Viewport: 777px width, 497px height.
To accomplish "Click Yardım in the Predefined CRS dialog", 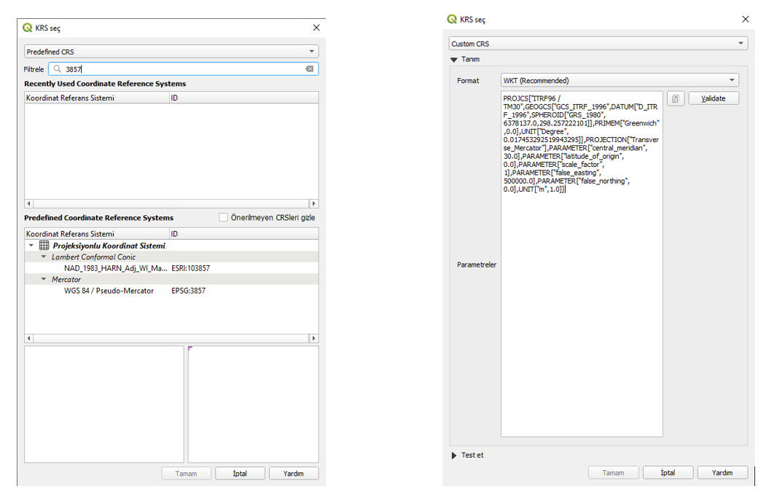I will click(293, 474).
